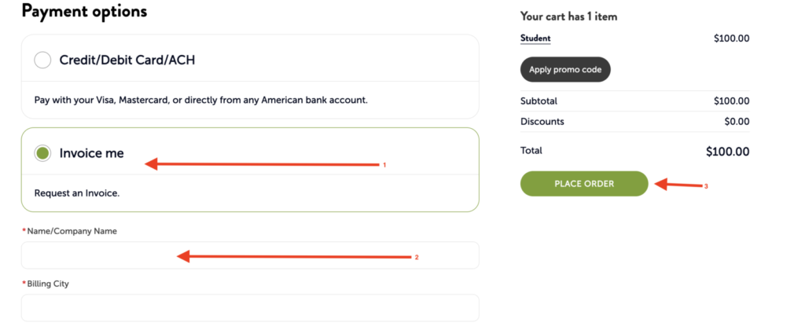
Task: Click the red arrow numbered 2
Action: [295, 256]
